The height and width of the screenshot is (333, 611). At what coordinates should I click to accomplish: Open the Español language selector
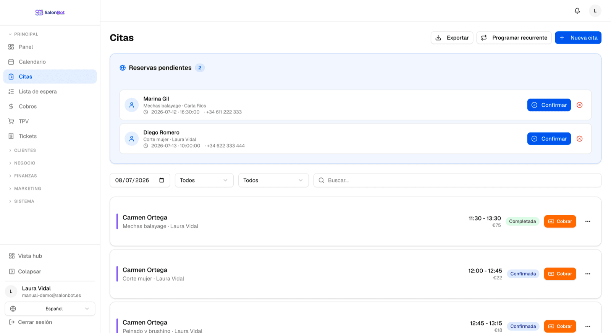click(x=50, y=309)
